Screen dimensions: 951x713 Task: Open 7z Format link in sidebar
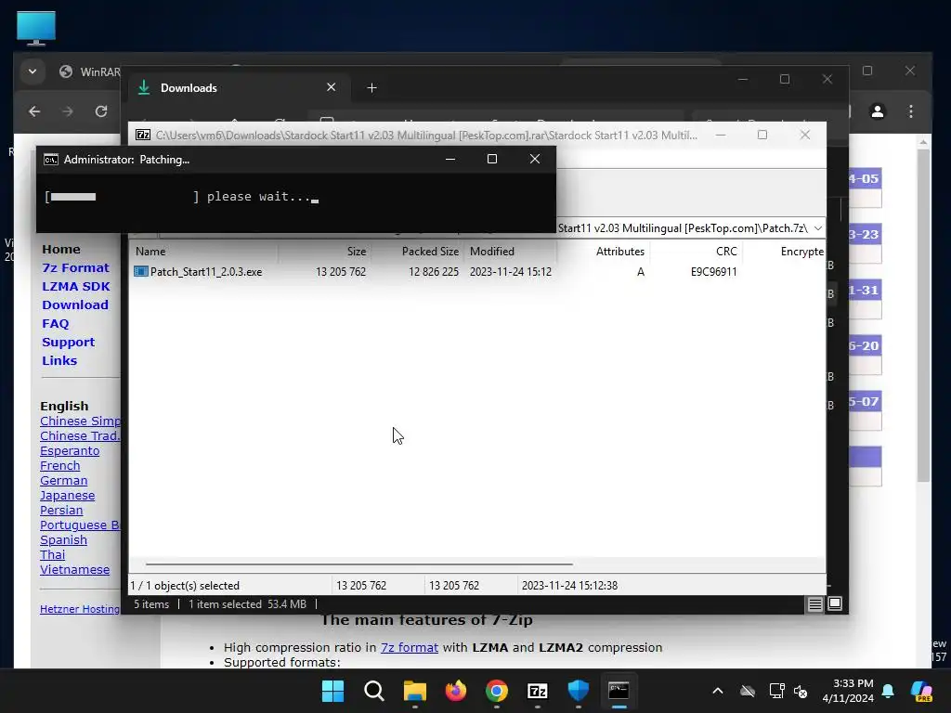click(x=75, y=268)
